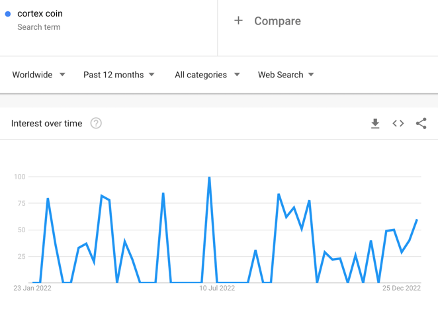Open help for Interest over time
The image size is (438, 315).
coord(96,123)
